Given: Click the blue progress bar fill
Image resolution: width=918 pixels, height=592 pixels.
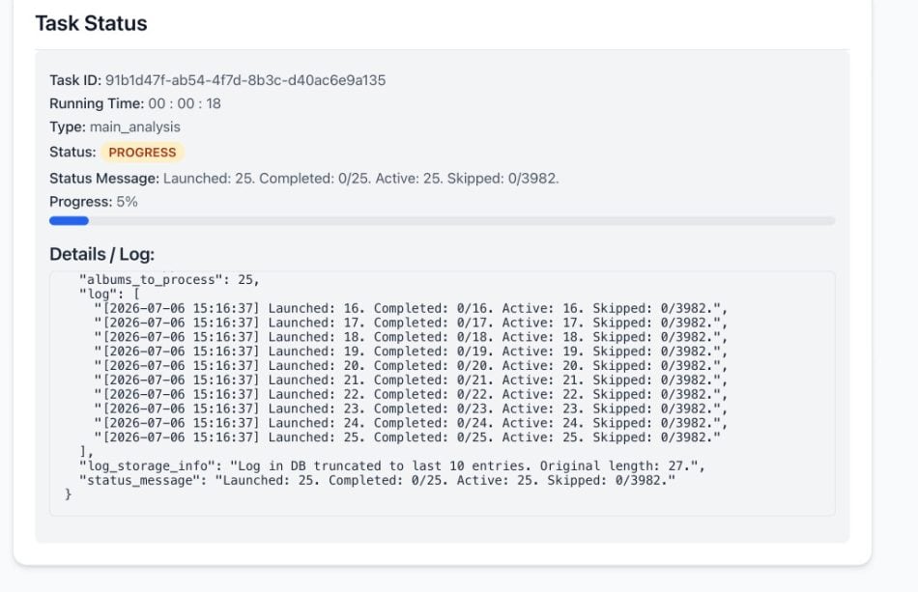Looking at the screenshot, I should pos(69,220).
